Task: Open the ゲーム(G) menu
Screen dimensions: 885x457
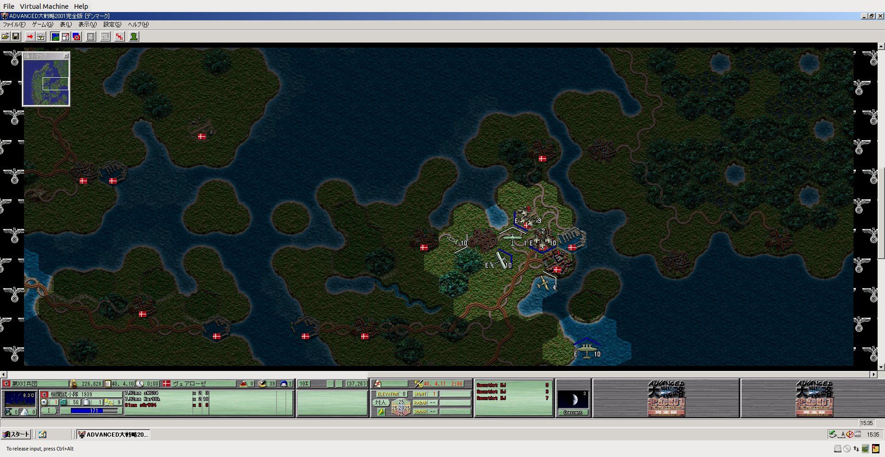Action: click(x=42, y=25)
